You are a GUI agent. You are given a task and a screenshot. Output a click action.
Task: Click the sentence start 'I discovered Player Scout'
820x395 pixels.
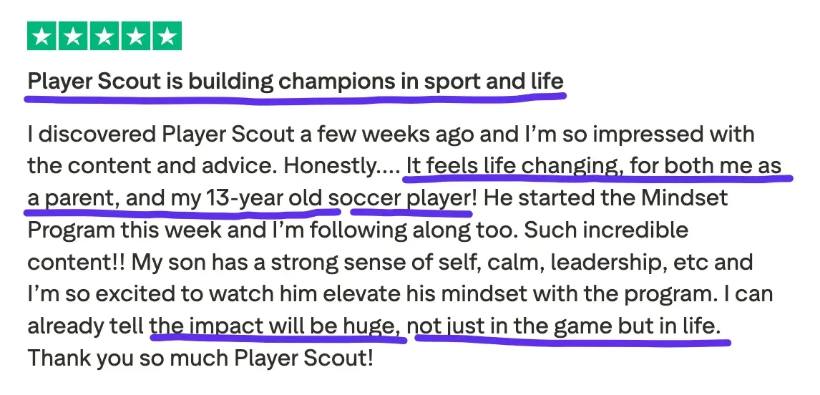click(x=160, y=135)
